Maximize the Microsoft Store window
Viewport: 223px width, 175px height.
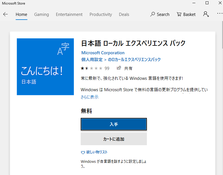pos(207,3)
